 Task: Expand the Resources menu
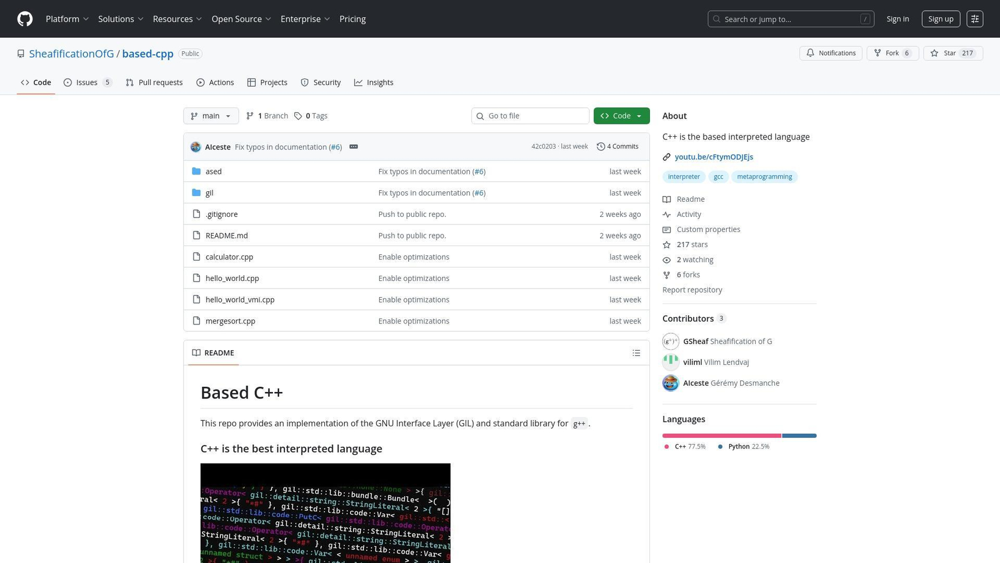coord(177,19)
